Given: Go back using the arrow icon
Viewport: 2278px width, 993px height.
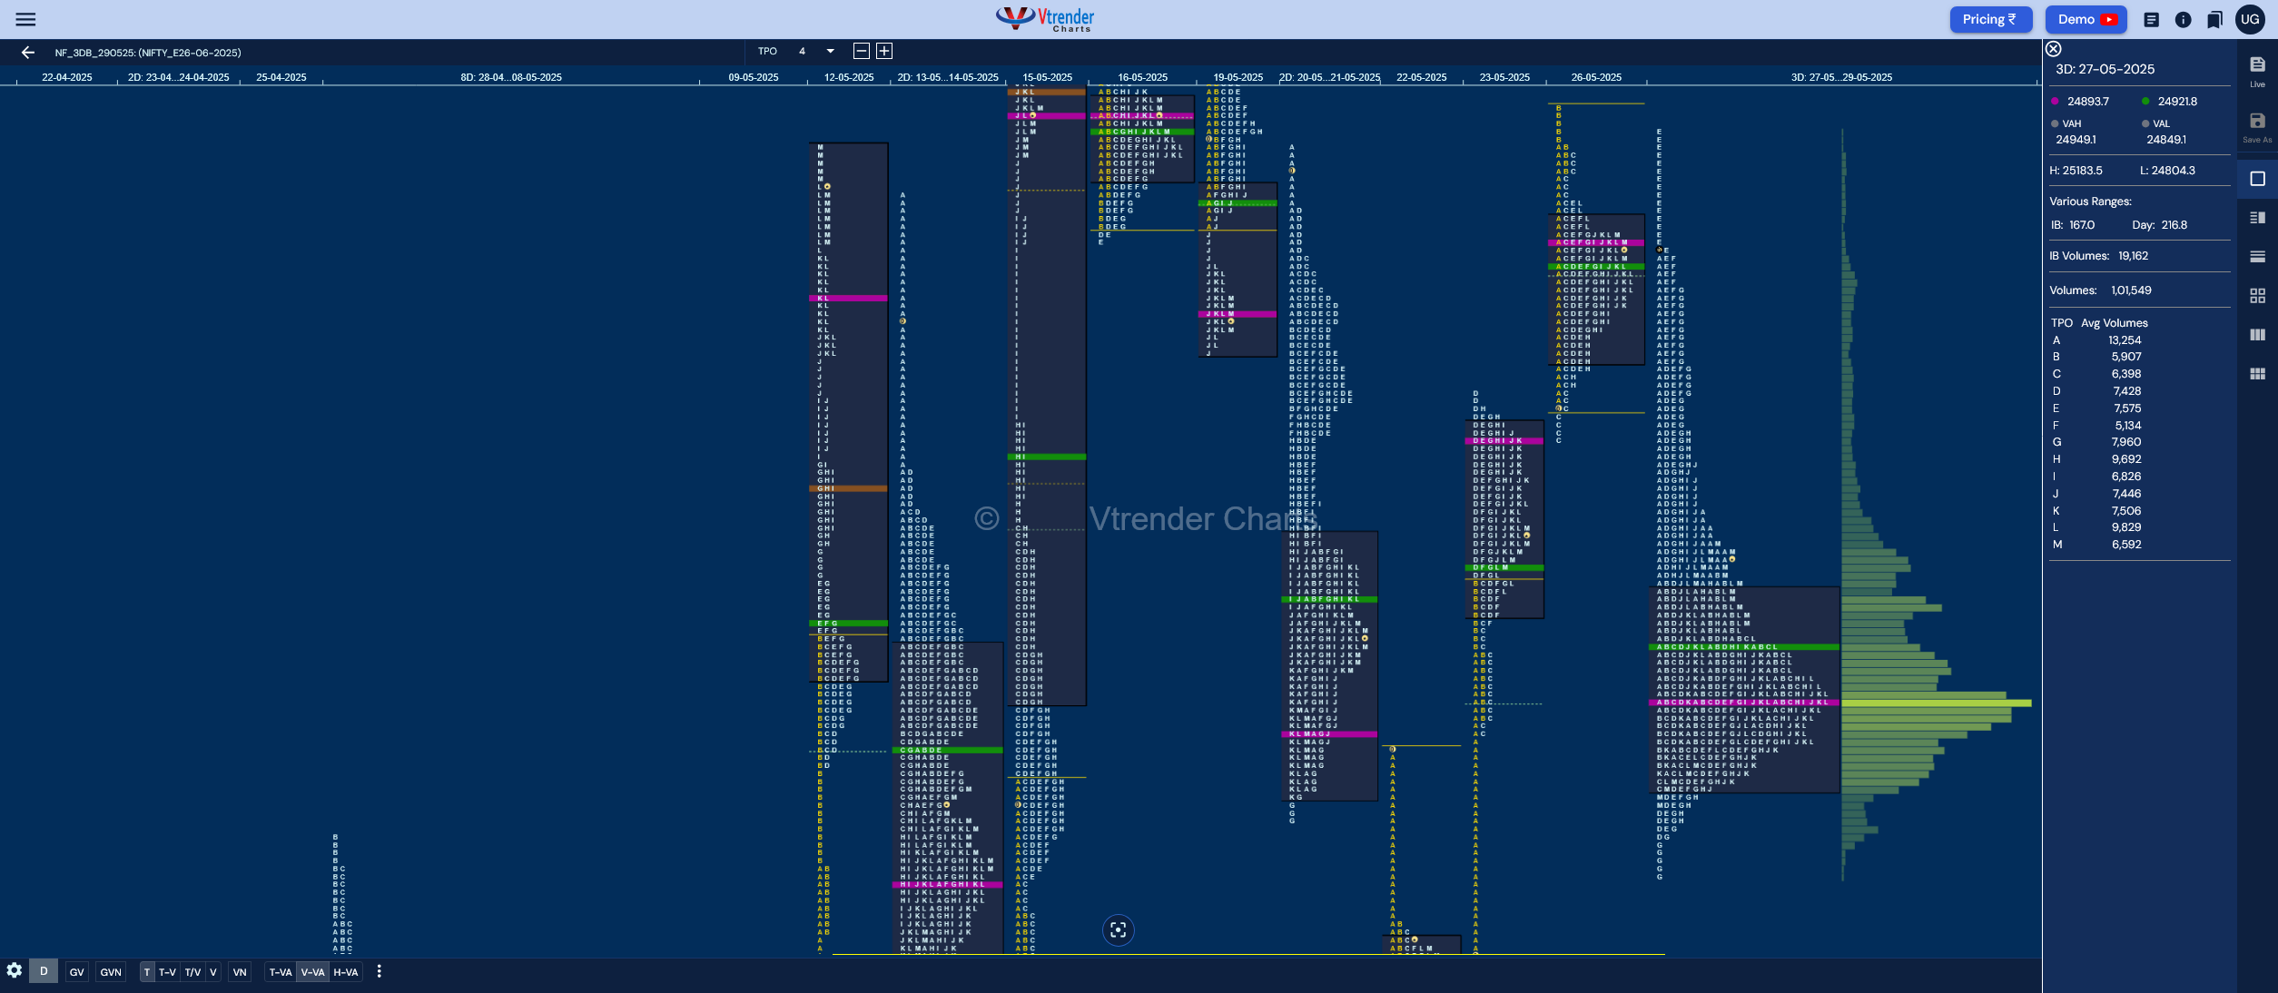Looking at the screenshot, I should click(27, 53).
